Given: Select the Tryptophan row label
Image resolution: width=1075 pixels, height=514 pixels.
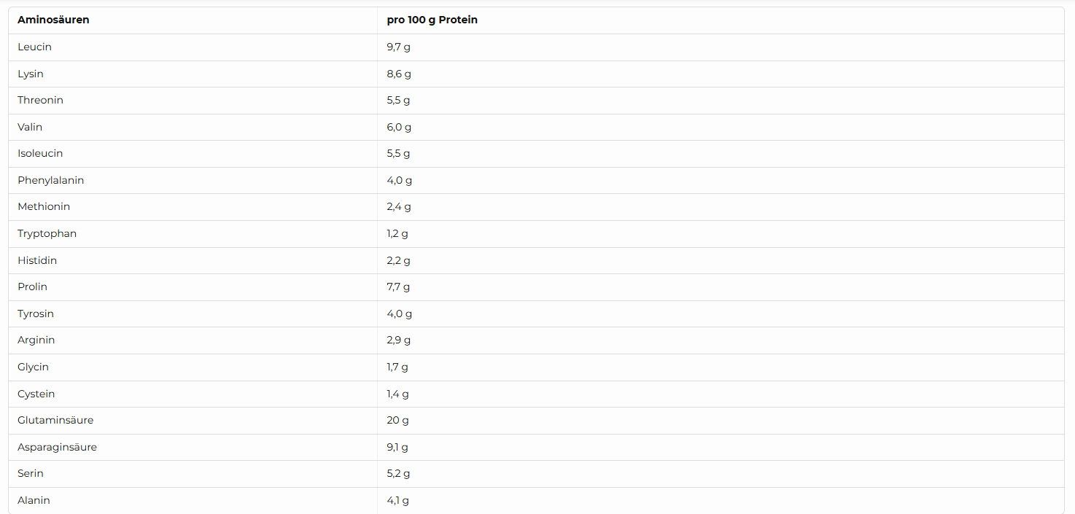Looking at the screenshot, I should click(47, 234).
